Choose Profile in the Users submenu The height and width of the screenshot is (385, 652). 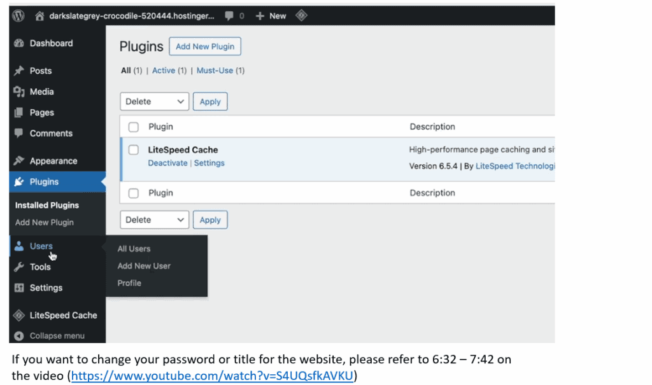(129, 283)
